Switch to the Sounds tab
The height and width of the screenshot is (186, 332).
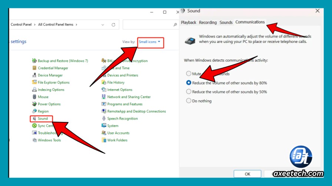[x=226, y=23]
